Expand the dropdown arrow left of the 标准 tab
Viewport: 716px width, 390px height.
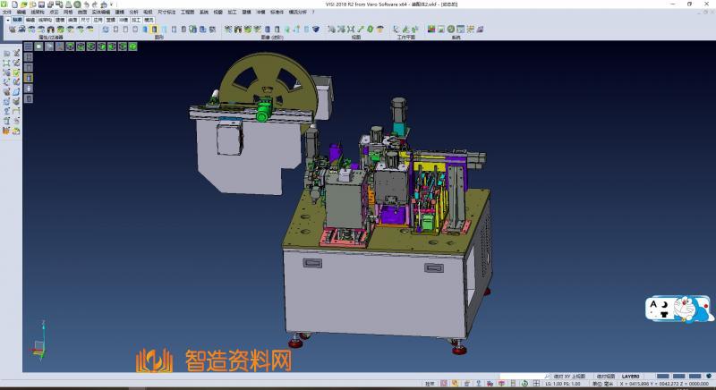(7, 19)
